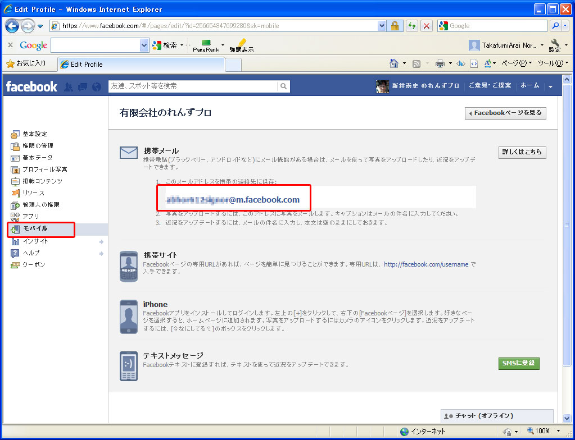Open the Facebook notifications globe icon
Screen dimensions: 575x440
coord(97,87)
